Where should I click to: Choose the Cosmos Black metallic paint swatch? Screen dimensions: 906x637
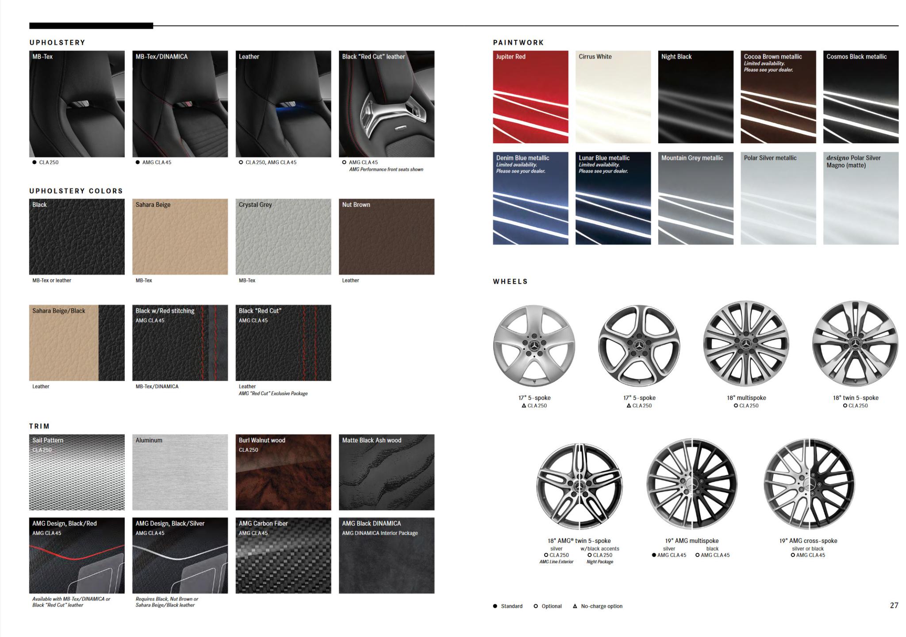[x=861, y=97]
